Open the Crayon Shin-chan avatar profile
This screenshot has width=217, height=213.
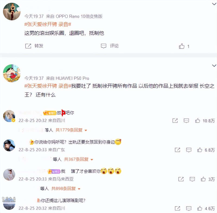12,73
